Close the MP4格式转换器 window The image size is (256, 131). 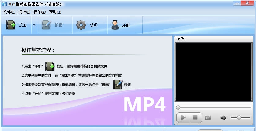click(x=247, y=3)
